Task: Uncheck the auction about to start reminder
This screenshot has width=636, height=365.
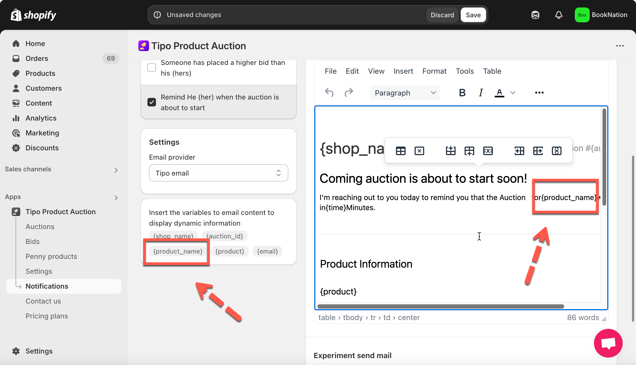Action: pos(152,102)
